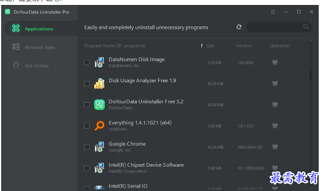
Task: Click the 10.1.18838.8284 version value
Action: (x=251, y=168)
